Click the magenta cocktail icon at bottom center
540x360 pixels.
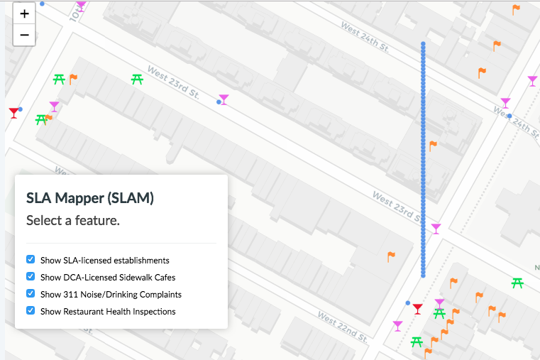coord(397,325)
